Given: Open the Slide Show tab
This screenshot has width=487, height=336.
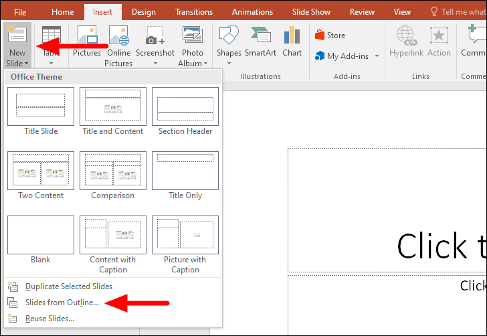Looking at the screenshot, I should [x=311, y=12].
